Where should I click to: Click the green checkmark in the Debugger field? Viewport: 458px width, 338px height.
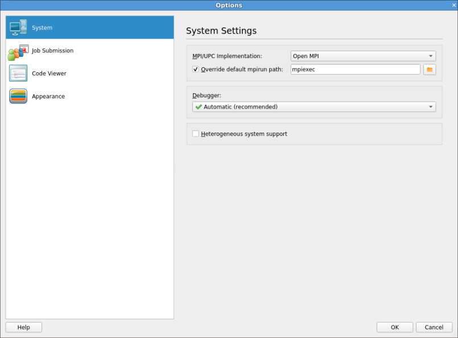pyautogui.click(x=199, y=107)
